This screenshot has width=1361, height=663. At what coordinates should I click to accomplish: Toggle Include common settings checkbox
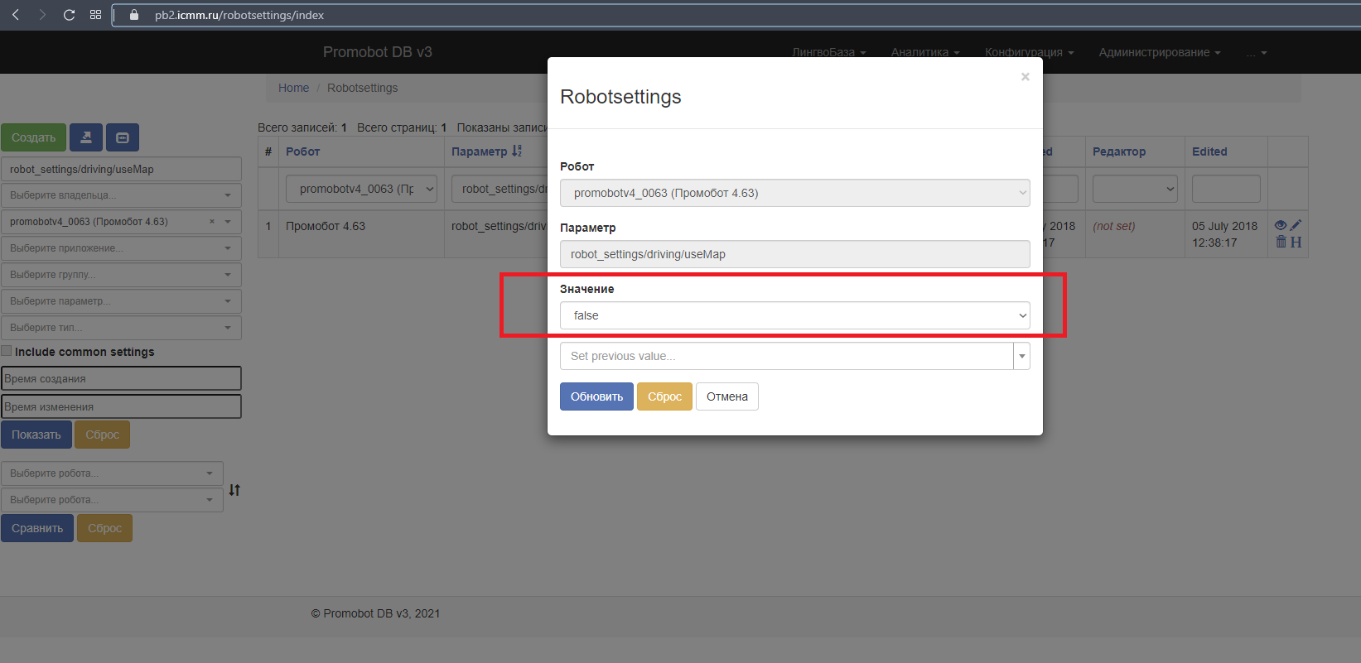coord(7,351)
